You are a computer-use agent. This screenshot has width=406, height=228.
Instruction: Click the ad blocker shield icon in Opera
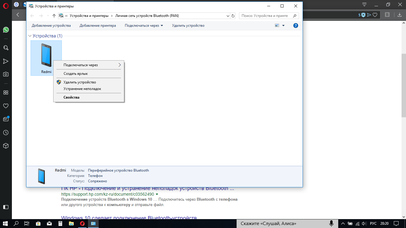(363, 15)
